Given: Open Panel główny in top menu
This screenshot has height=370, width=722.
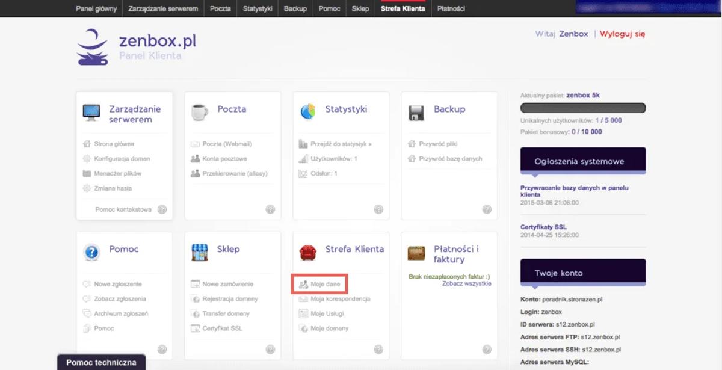Looking at the screenshot, I should click(x=96, y=9).
